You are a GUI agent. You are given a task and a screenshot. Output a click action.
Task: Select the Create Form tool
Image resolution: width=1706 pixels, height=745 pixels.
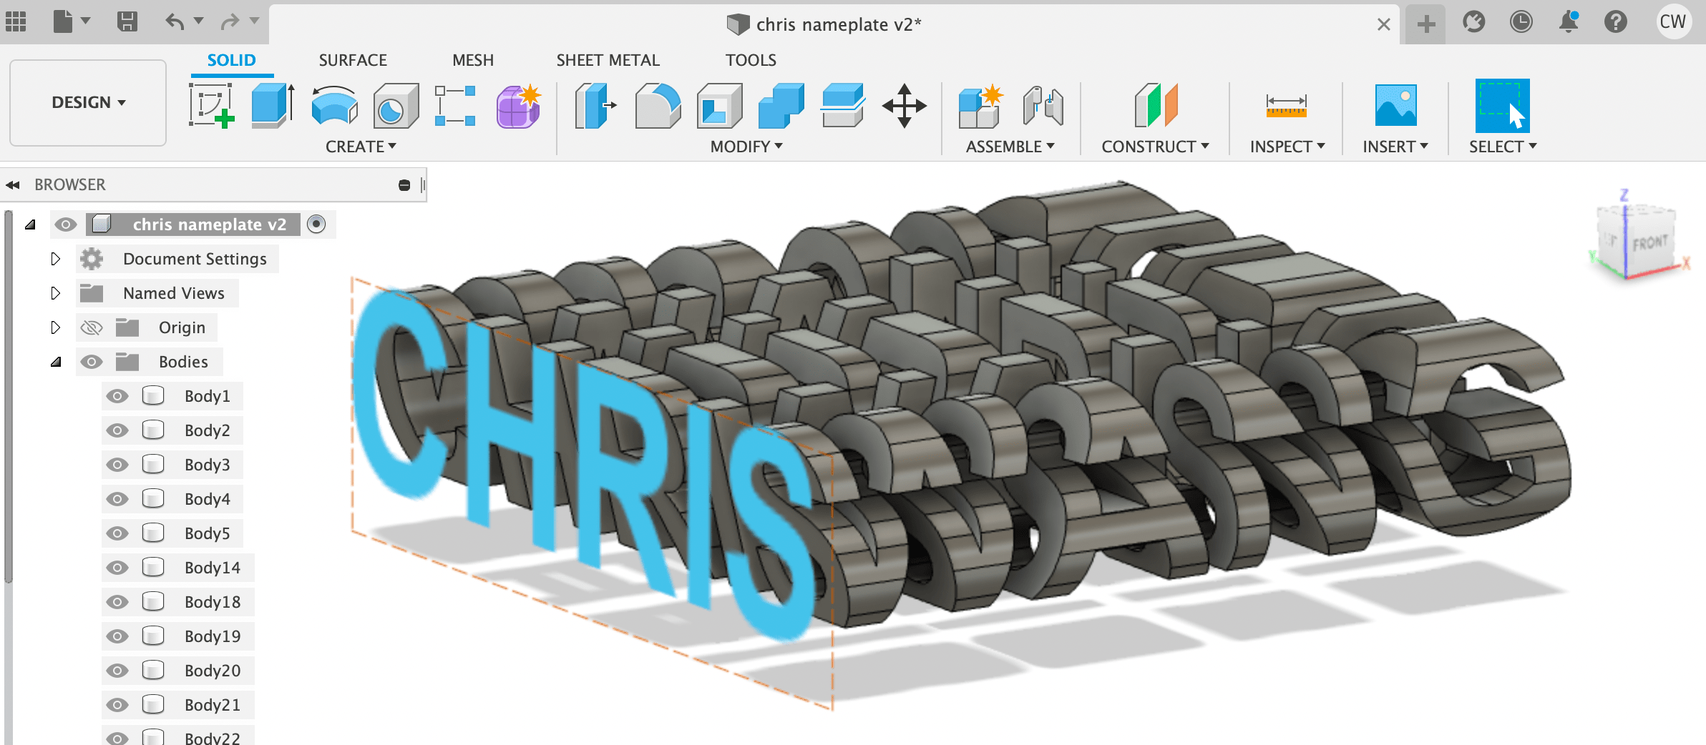coord(519,105)
